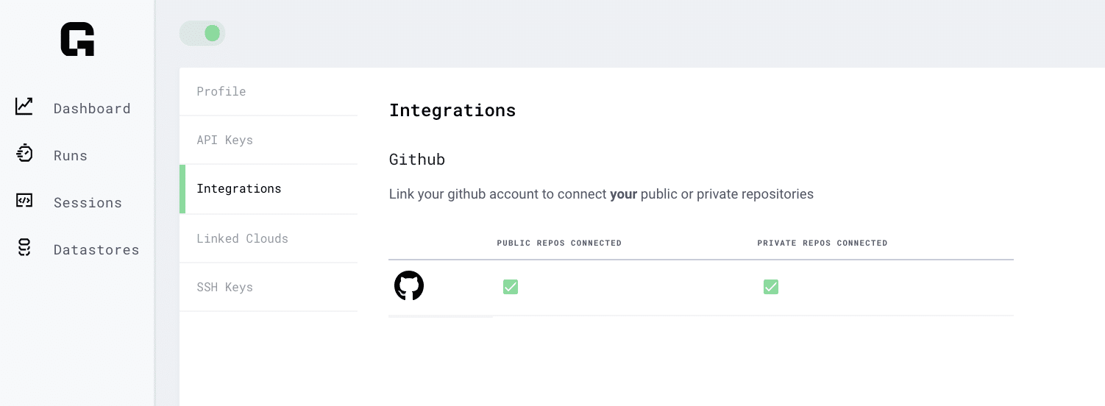The image size is (1105, 406).
Task: Toggle the green switch at top
Action: coord(202,33)
